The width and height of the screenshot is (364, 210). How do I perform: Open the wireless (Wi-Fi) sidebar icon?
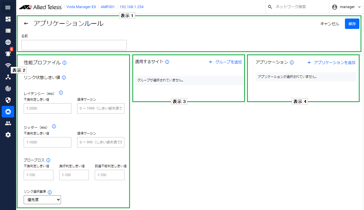pos(8,65)
